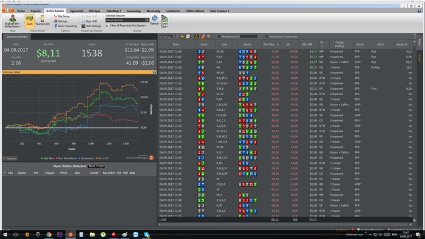The width and height of the screenshot is (425, 239).
Task: Click the winnings graph info icon
Action: tap(154, 72)
